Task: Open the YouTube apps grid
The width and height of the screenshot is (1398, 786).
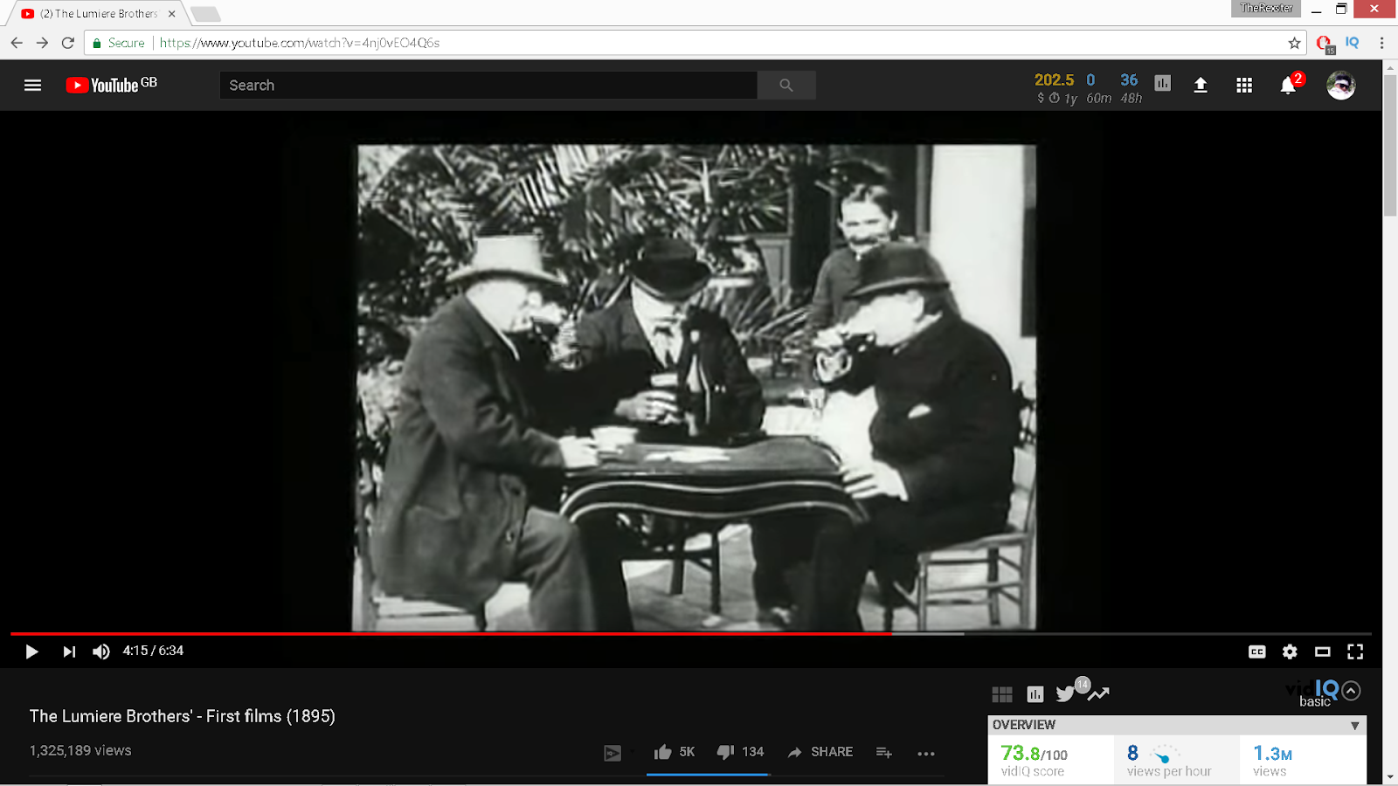Action: point(1244,85)
